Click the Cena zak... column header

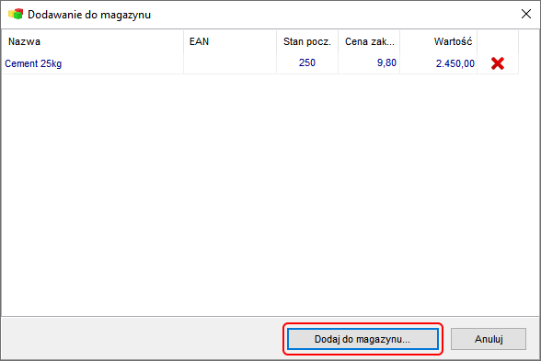tap(369, 41)
